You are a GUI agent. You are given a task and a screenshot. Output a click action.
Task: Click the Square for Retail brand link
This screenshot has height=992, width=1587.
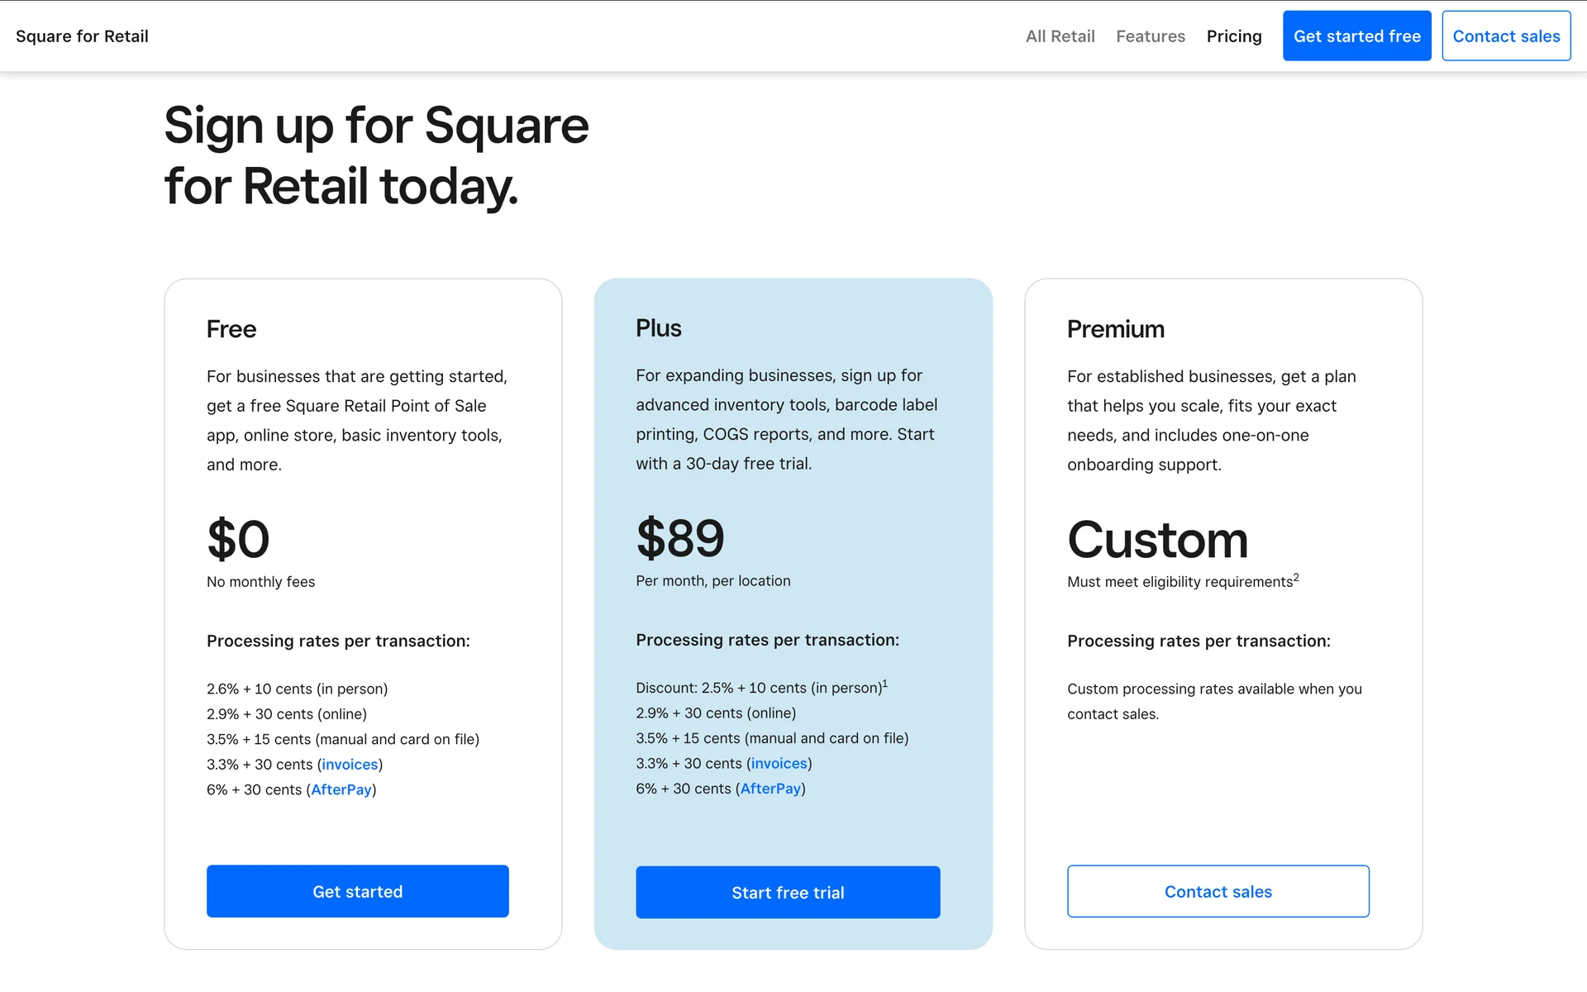82,36
